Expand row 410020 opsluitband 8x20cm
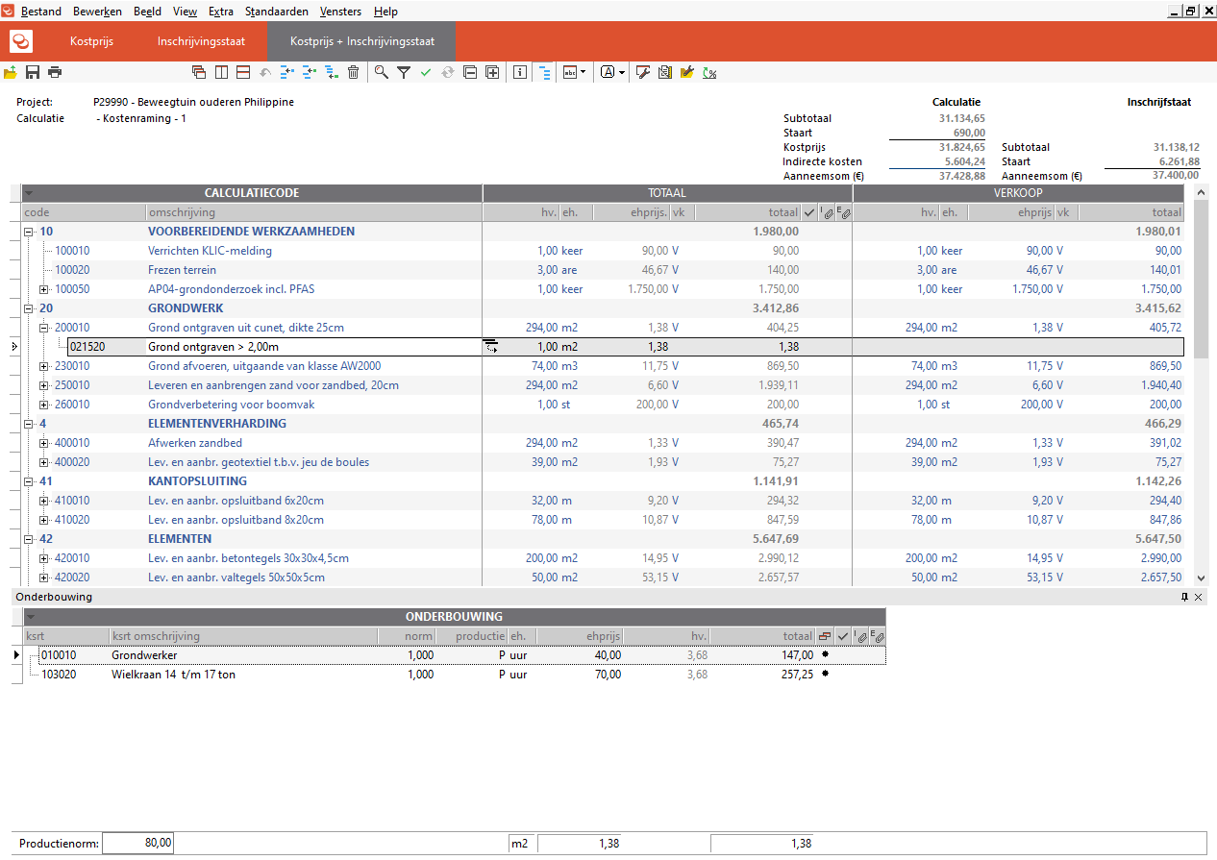1217x860 pixels. click(44, 520)
